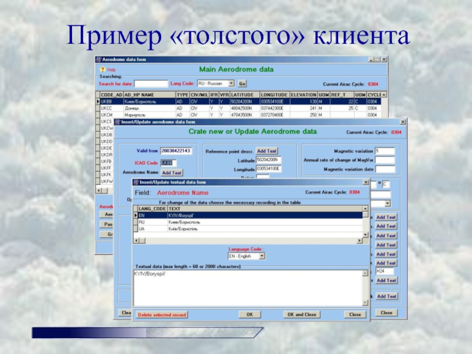This screenshot has width=472, height=354.
Task: Click the Search for date input field
Action: coord(151,84)
